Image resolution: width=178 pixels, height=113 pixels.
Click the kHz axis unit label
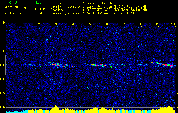point(3,23)
